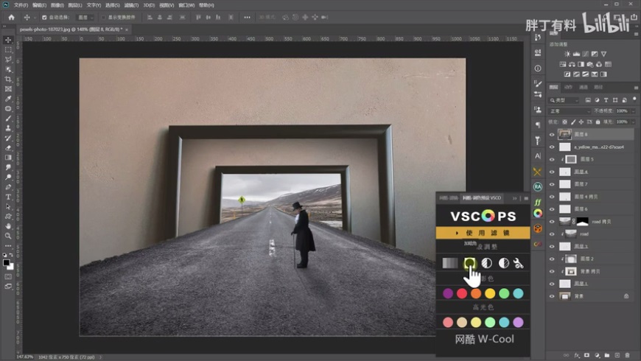The image size is (641, 361).
Task: Click the delete layer trash icon
Action: pos(626,354)
